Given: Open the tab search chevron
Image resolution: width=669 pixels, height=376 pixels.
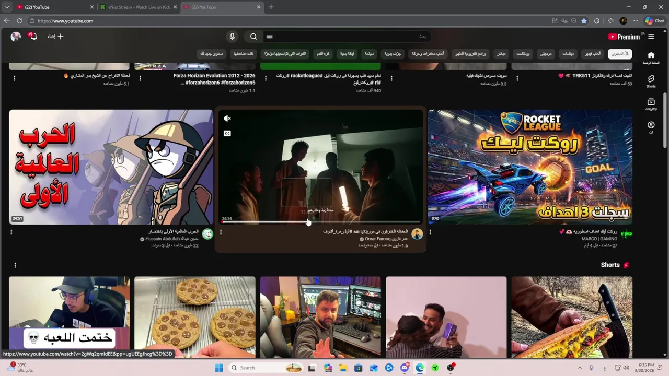Looking at the screenshot, I should (x=6, y=7).
